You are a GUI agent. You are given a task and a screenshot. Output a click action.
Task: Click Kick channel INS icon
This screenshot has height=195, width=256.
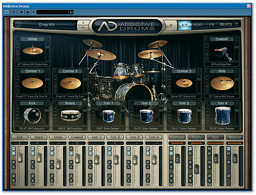click(13, 148)
